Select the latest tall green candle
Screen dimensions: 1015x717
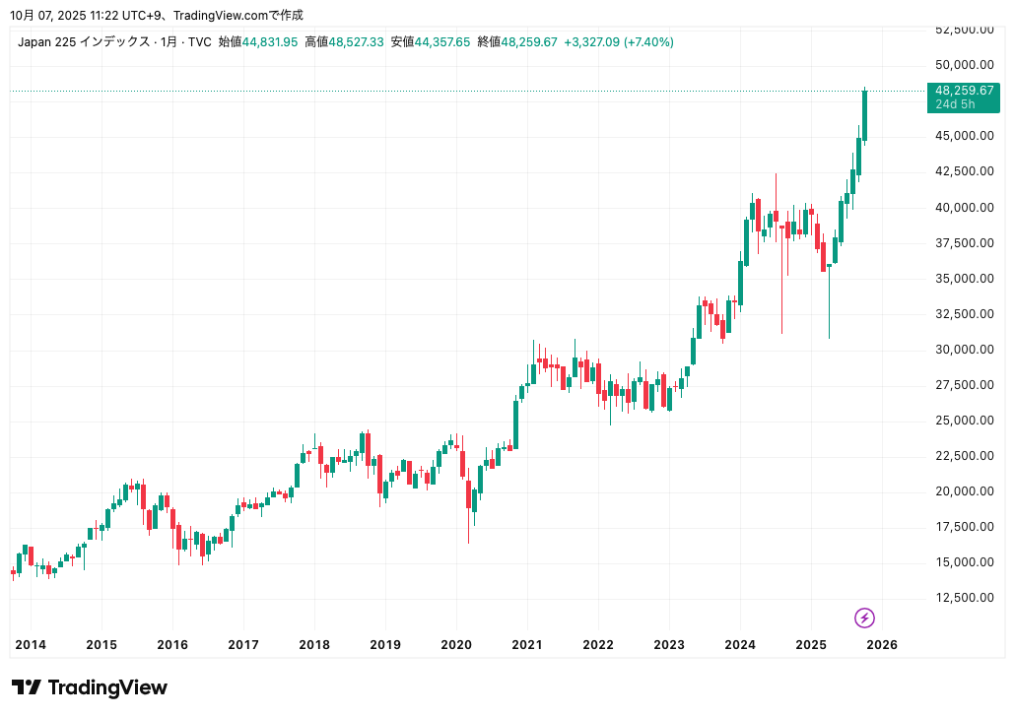(x=864, y=115)
